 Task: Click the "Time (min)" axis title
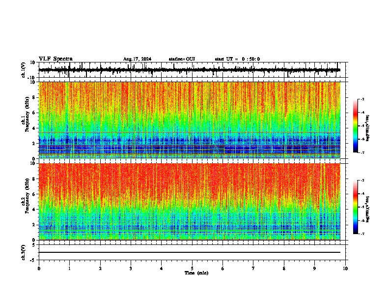[196, 273]
